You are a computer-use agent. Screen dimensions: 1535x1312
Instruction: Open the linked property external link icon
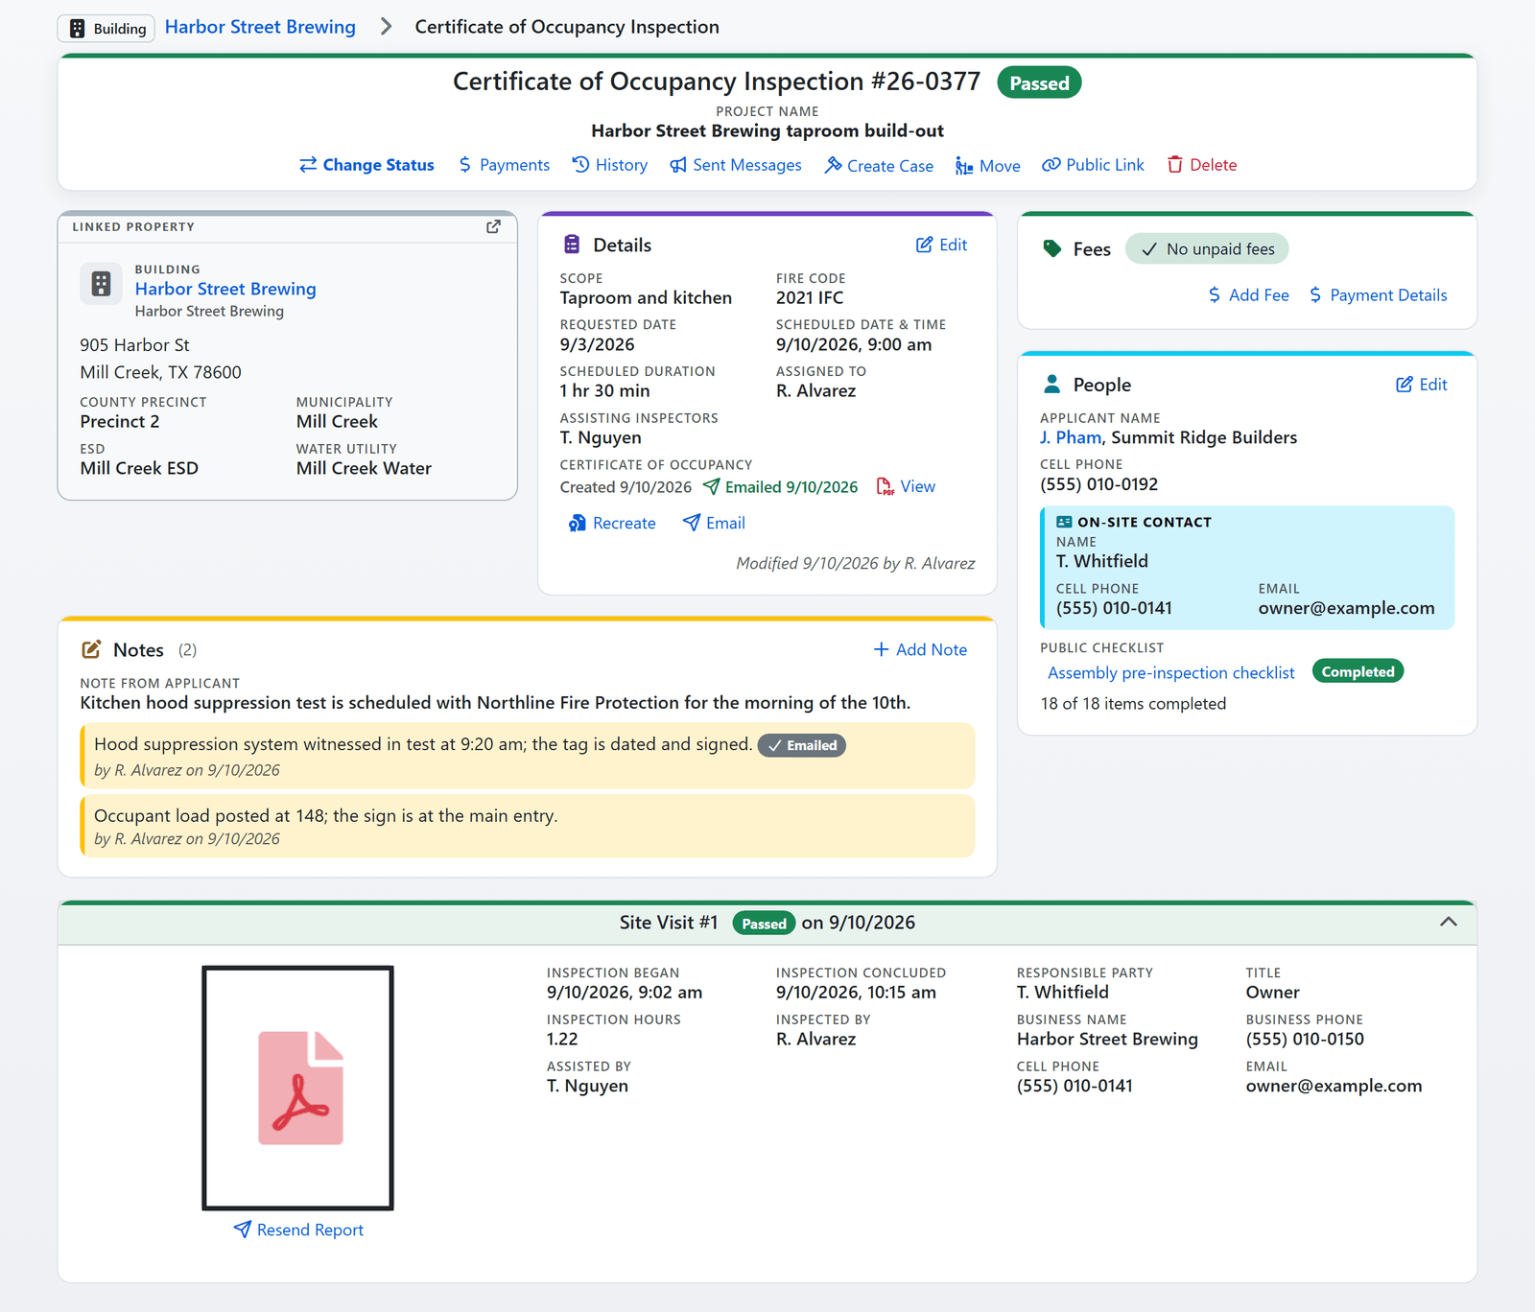click(493, 226)
